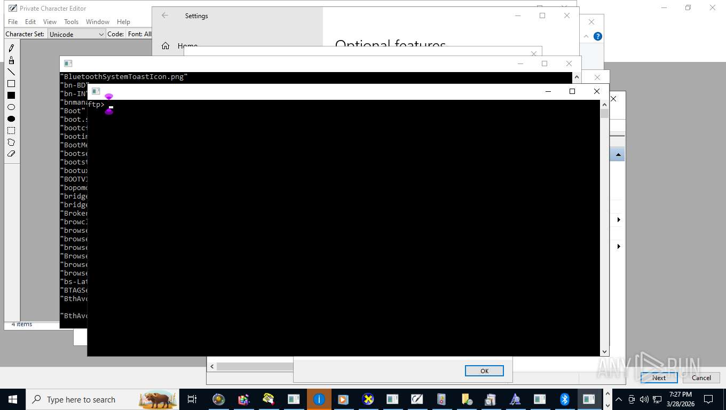The image size is (726, 410).
Task: Click the horizontal scrollbar left arrow
Action: (212, 367)
